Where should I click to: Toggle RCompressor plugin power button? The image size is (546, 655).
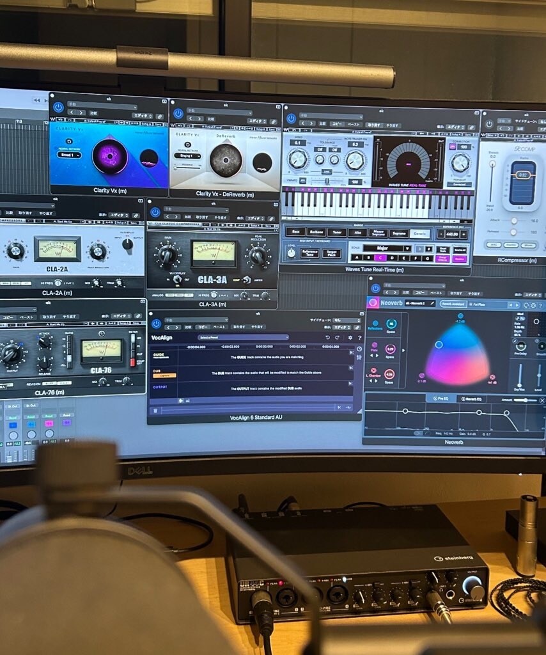pos(489,124)
